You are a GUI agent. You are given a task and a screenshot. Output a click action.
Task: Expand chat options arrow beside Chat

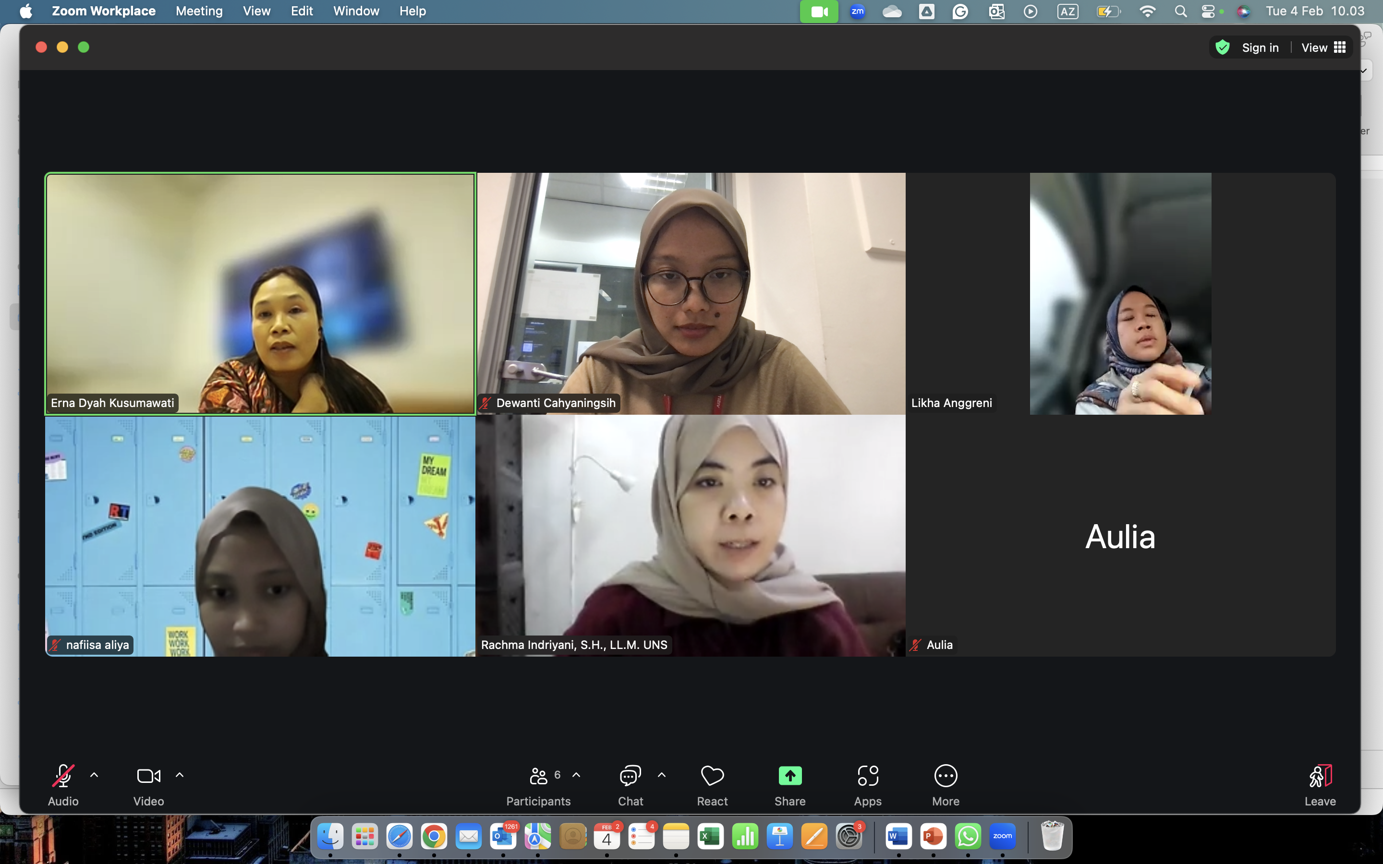[x=662, y=775]
